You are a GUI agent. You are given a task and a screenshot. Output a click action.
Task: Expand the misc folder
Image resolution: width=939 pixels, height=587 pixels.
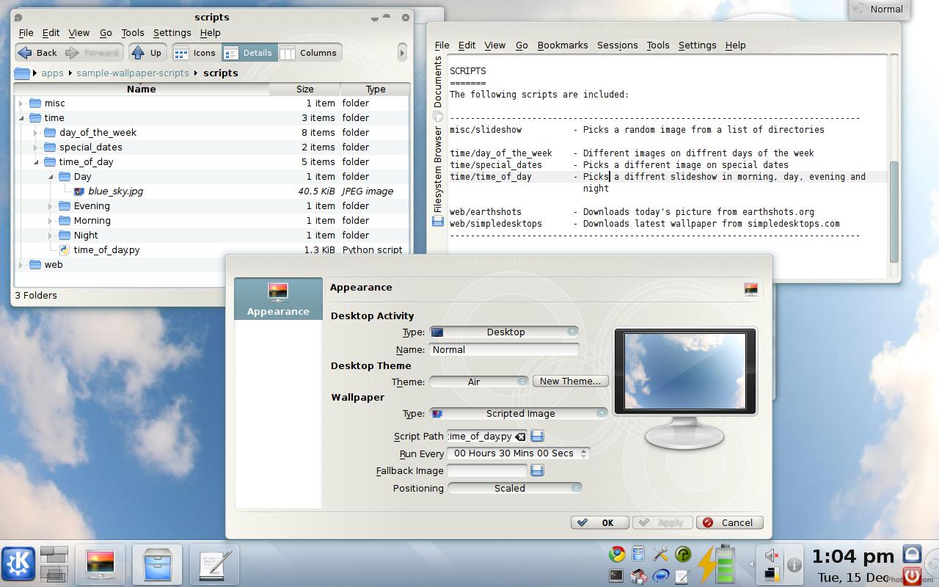21,103
